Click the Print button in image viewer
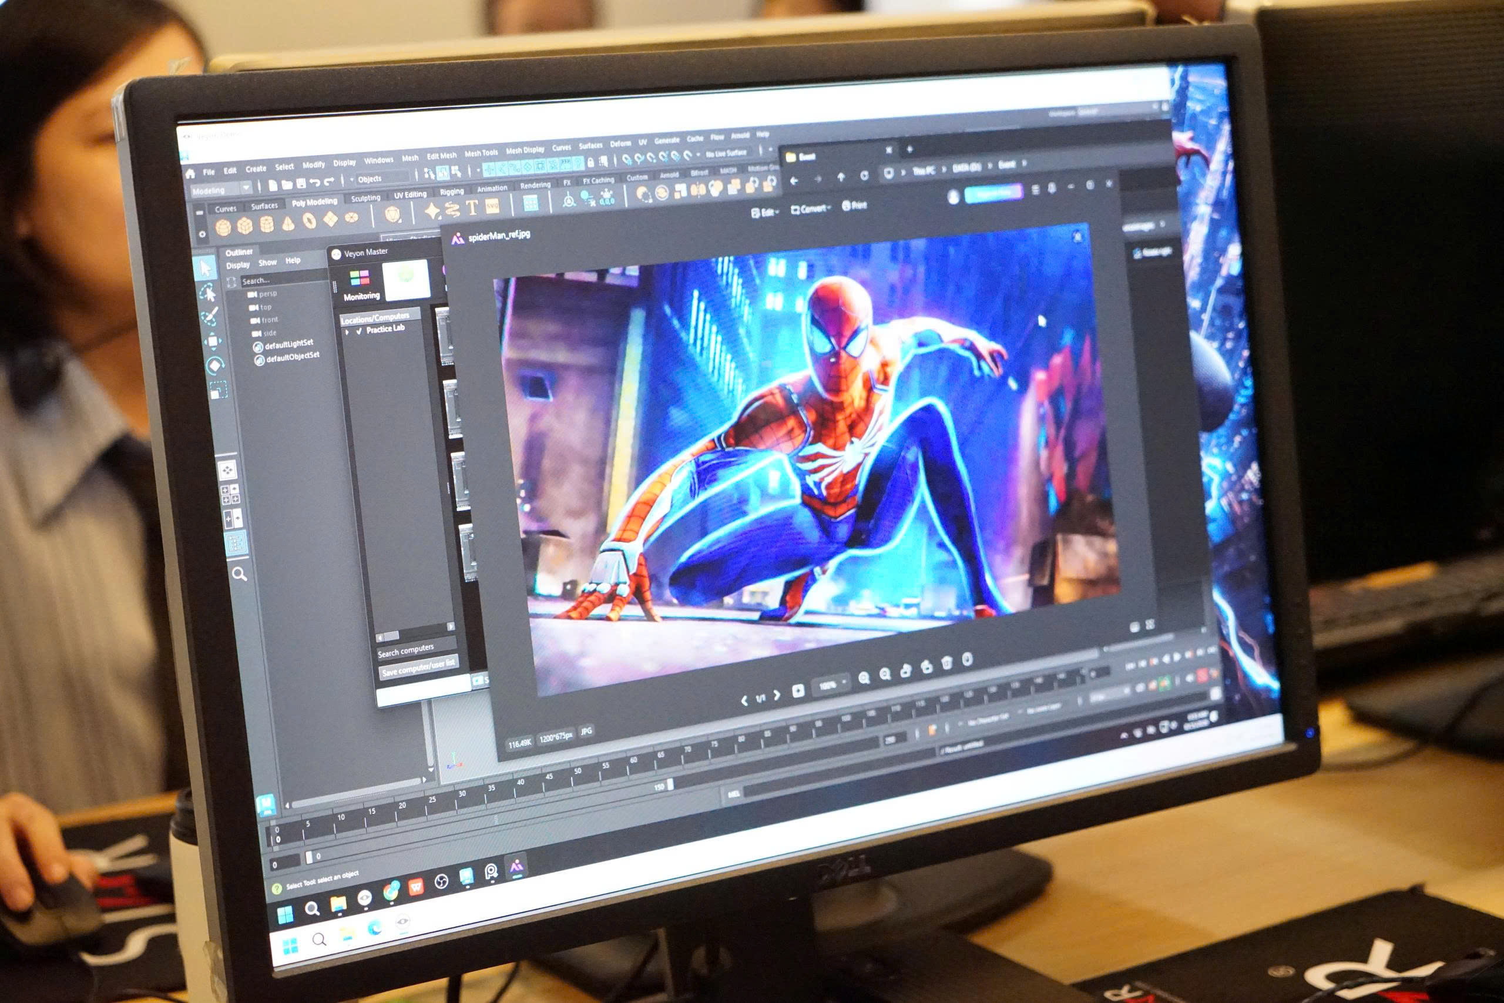Image resolution: width=1504 pixels, height=1003 pixels. tap(854, 204)
